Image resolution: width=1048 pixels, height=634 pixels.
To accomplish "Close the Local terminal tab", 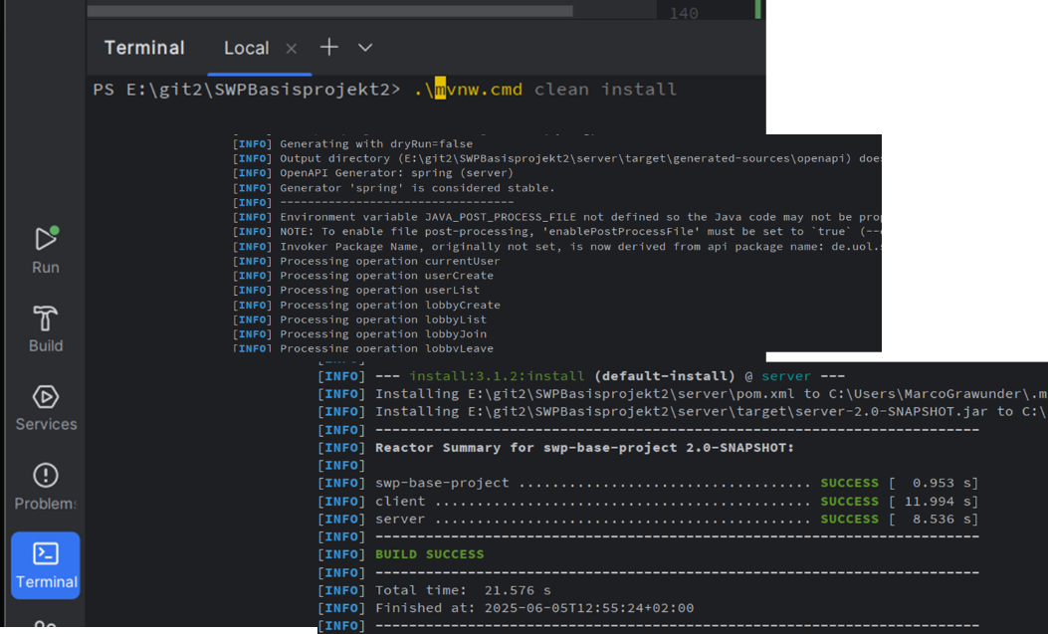I will click(291, 49).
